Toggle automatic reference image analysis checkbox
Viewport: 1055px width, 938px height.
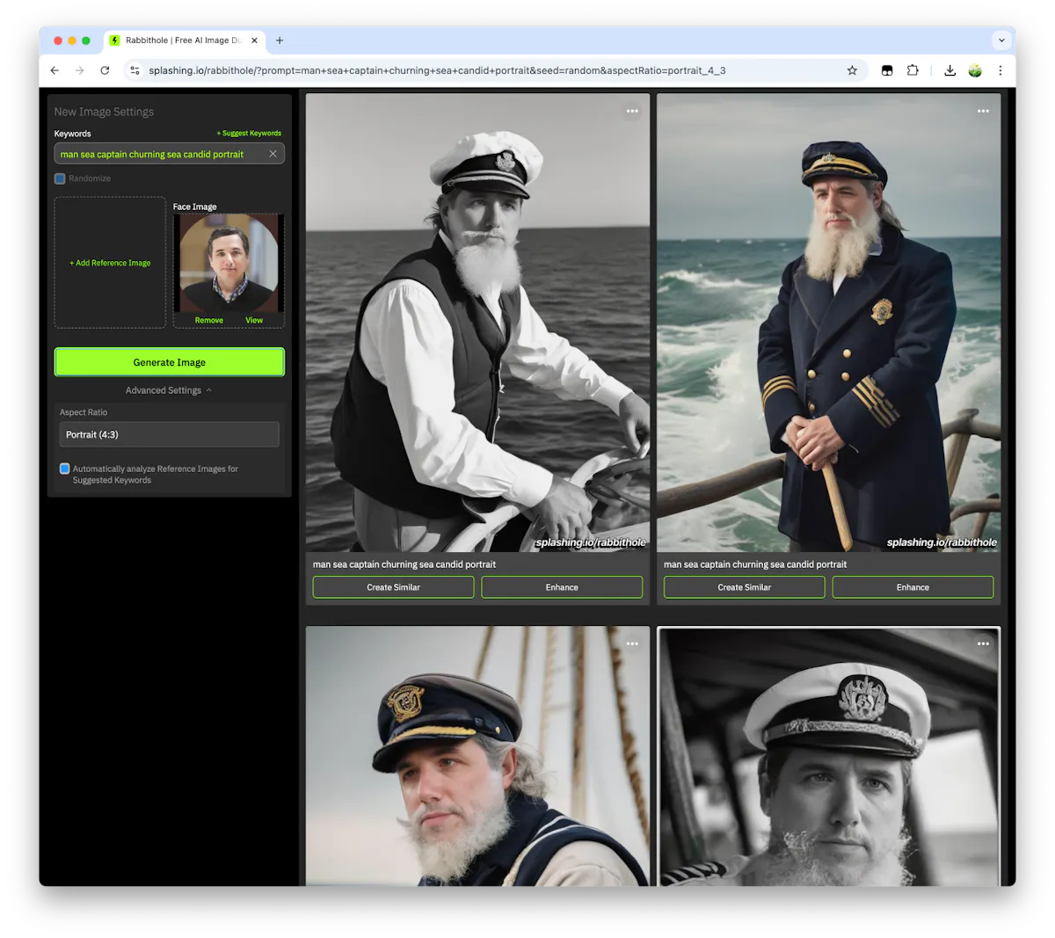pyautogui.click(x=64, y=469)
